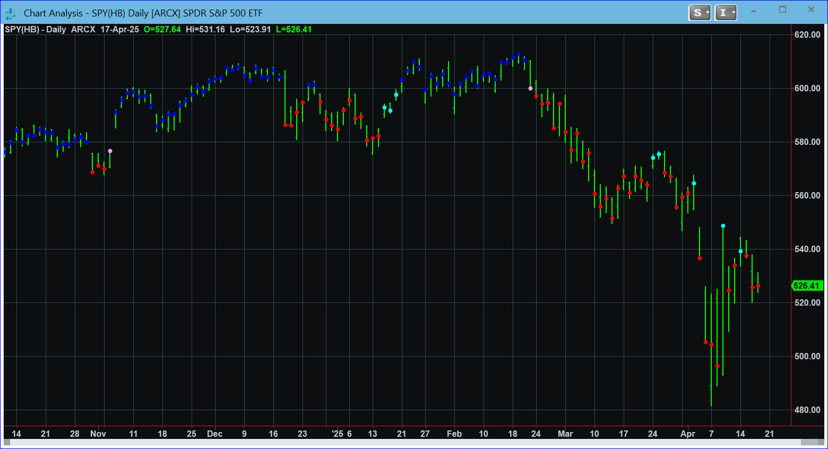
Task: Click the O=527.64 open value
Action: [x=162, y=29]
